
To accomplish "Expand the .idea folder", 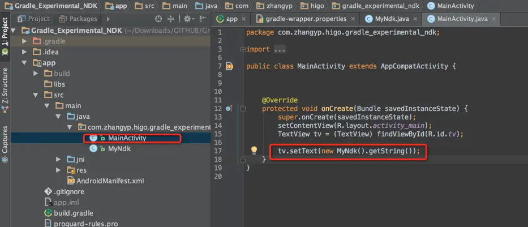I will [x=24, y=52].
